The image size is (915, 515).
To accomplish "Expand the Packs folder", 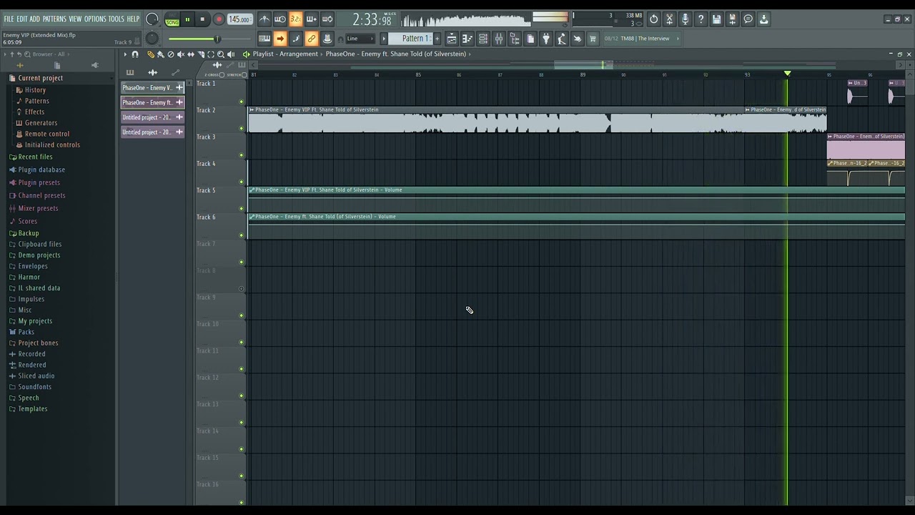I will coord(26,332).
